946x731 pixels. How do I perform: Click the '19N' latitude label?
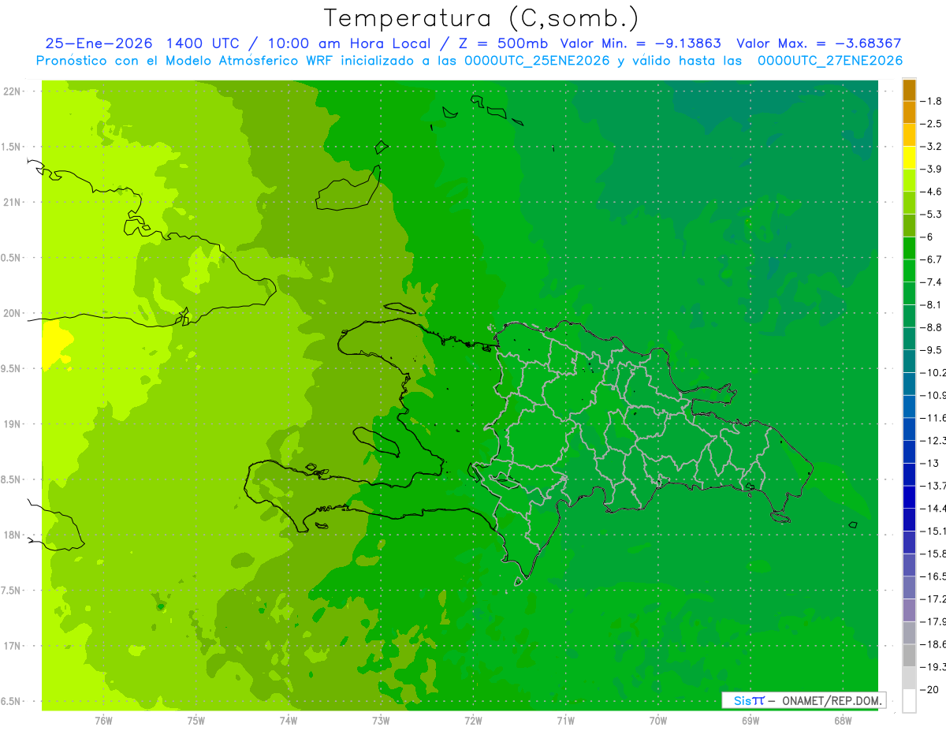(x=12, y=424)
